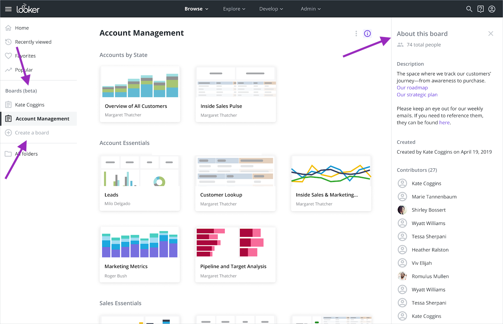The height and width of the screenshot is (324, 503).
Task: Open the Kate Coggins board
Action: point(30,105)
